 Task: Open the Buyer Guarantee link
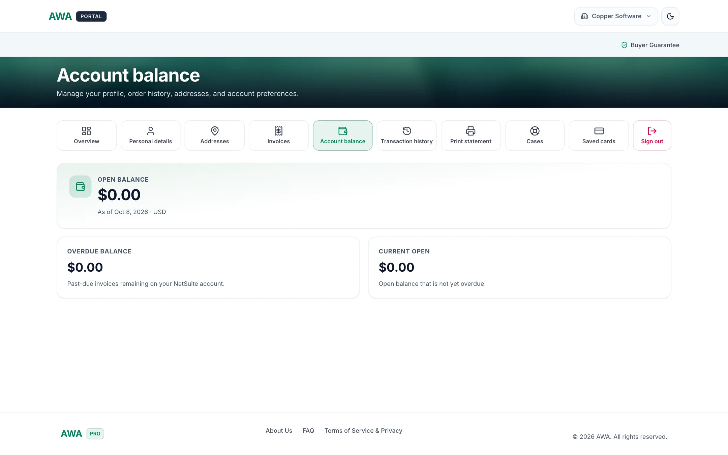[650, 45]
